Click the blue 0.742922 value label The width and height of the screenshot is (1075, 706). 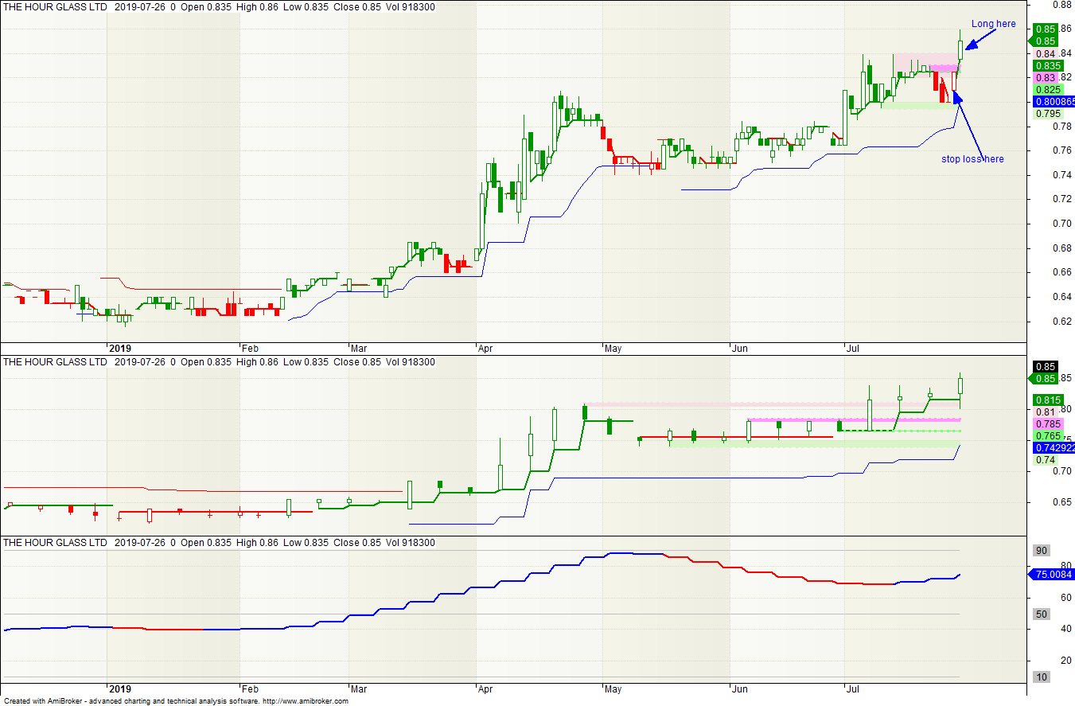click(x=1054, y=448)
